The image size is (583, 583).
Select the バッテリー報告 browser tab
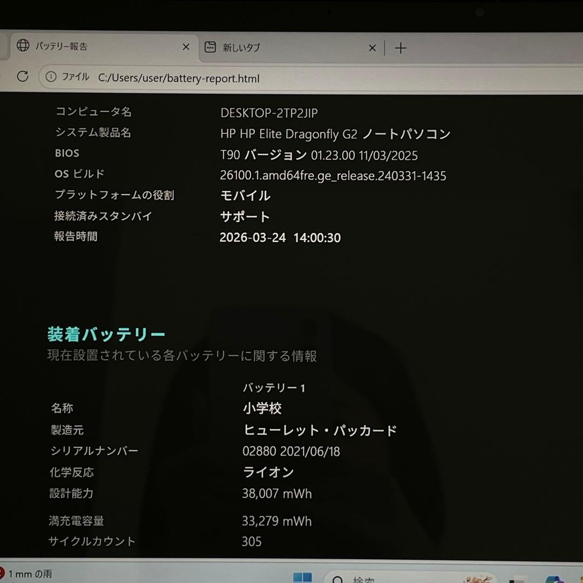(x=105, y=47)
